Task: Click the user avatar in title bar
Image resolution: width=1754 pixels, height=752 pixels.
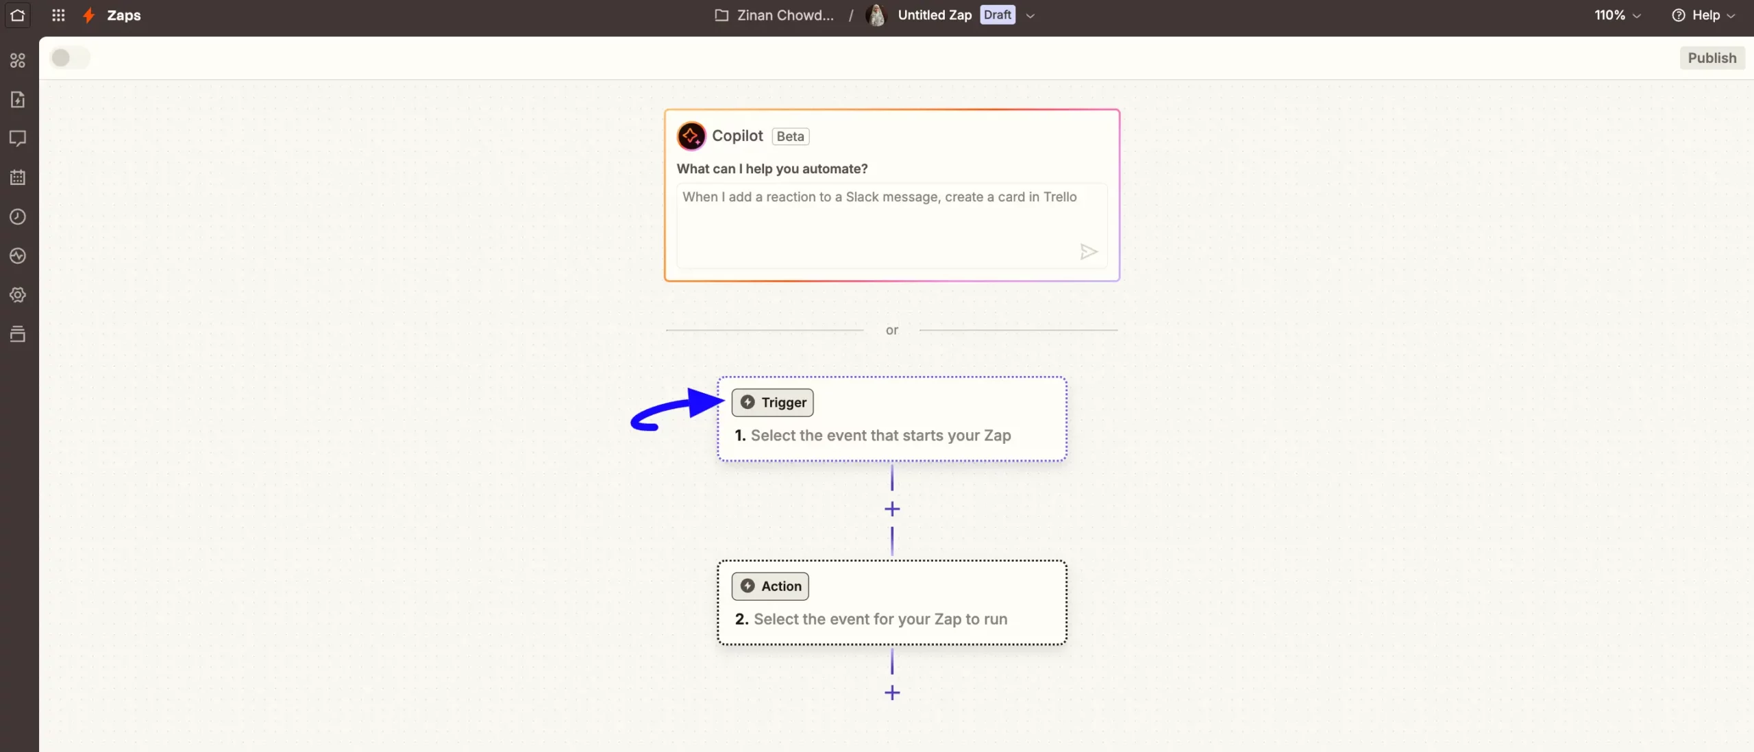Action: 876,15
